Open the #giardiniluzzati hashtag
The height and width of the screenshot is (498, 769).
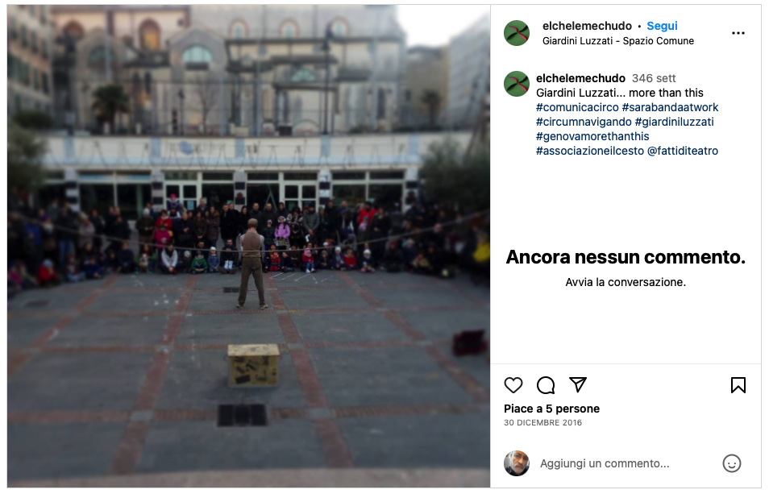click(x=675, y=122)
